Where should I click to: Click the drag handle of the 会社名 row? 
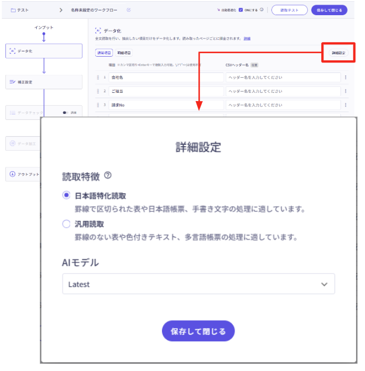tap(98, 77)
